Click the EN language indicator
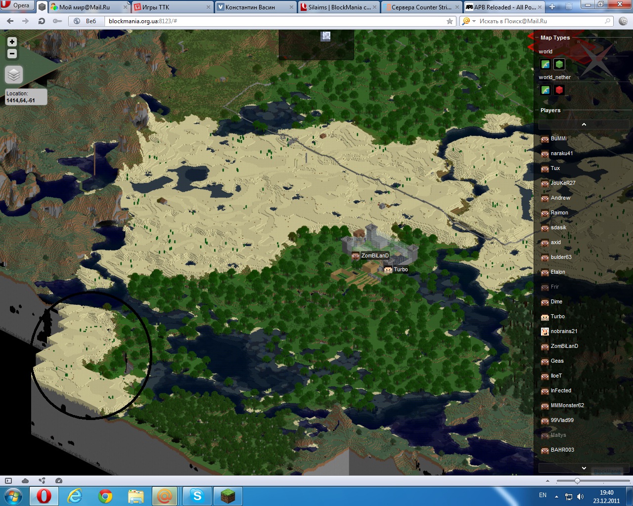Screen dimensions: 633x506 click(x=543, y=495)
